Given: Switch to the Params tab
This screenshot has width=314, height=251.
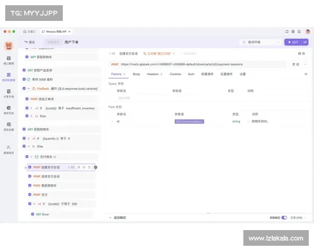Looking at the screenshot, I should 118,74.
